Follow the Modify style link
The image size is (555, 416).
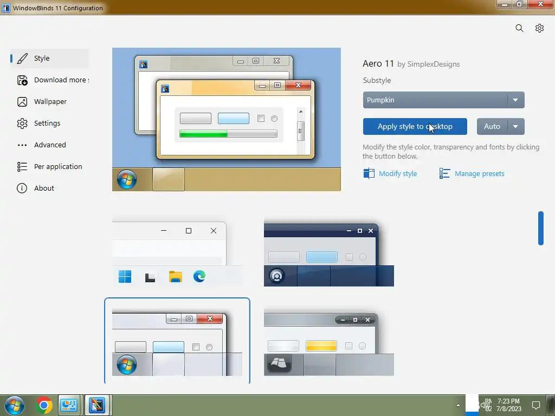point(398,174)
